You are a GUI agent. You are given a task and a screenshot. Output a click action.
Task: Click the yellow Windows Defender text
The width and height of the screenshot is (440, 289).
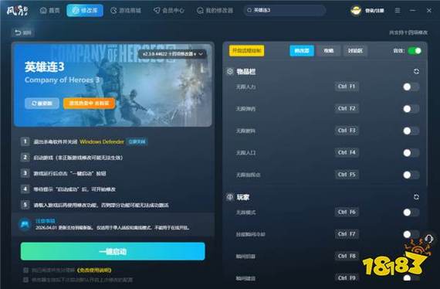tap(102, 142)
